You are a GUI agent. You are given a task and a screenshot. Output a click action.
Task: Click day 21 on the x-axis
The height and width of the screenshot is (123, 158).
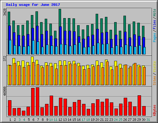tap(102, 120)
